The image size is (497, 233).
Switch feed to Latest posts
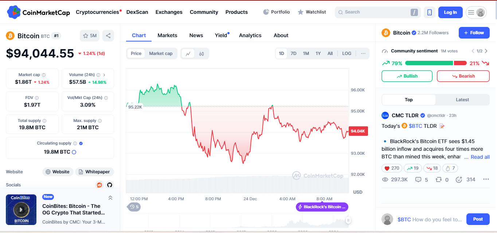tap(462, 100)
